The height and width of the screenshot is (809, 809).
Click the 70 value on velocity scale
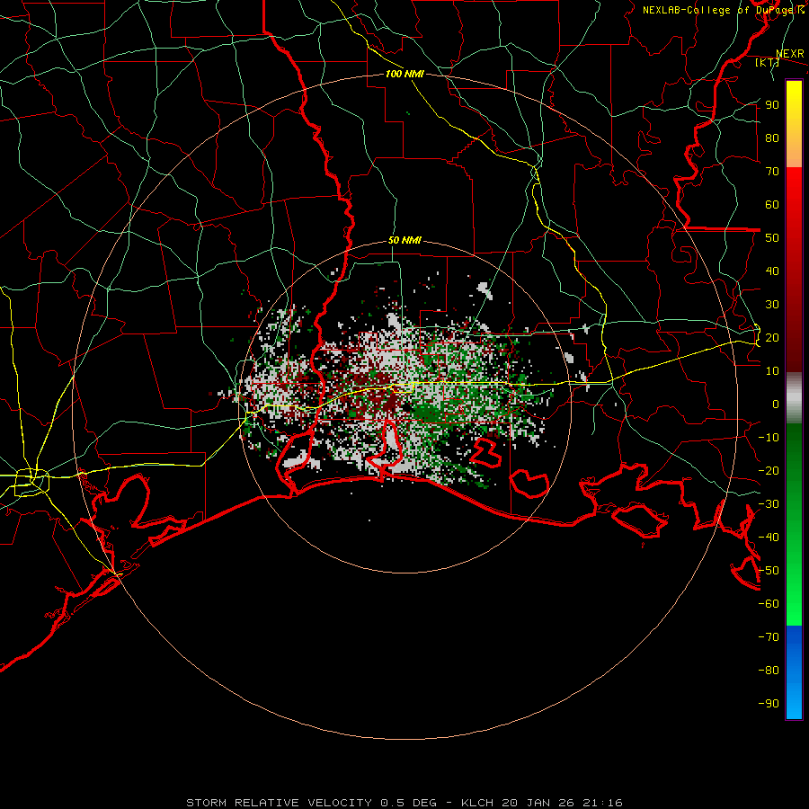[772, 172]
